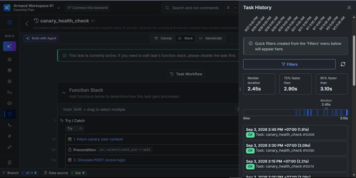The width and height of the screenshot is (356, 178).
Task: Close the Task History panel
Action: coord(349,8)
